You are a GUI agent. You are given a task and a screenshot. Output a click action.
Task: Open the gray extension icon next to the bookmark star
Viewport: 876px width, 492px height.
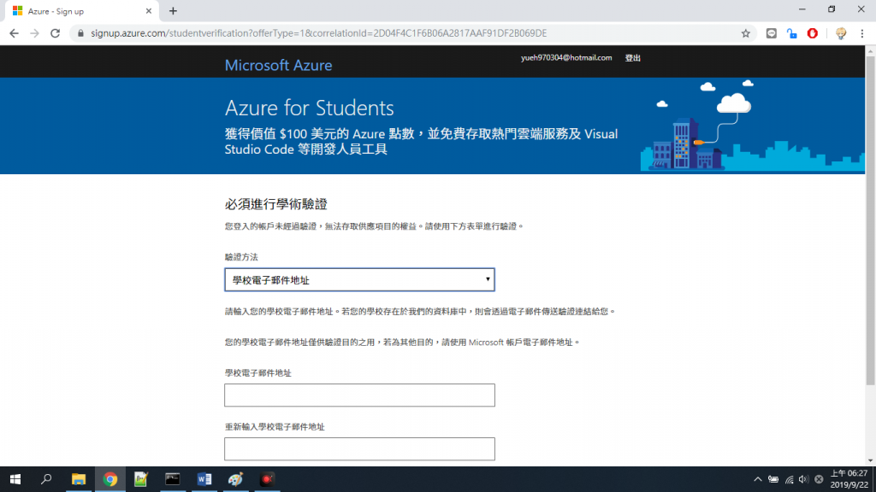click(771, 33)
